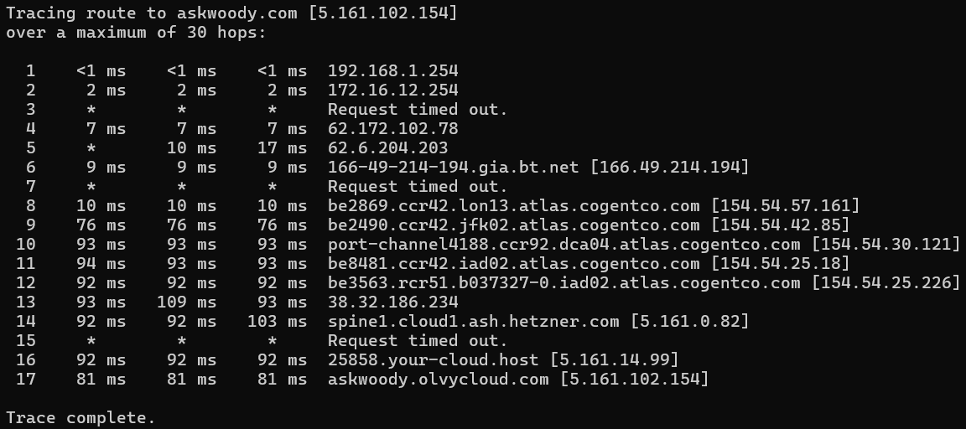Click the askwoody.olvycloud.com hostname
The image size is (966, 429).
[438, 380]
